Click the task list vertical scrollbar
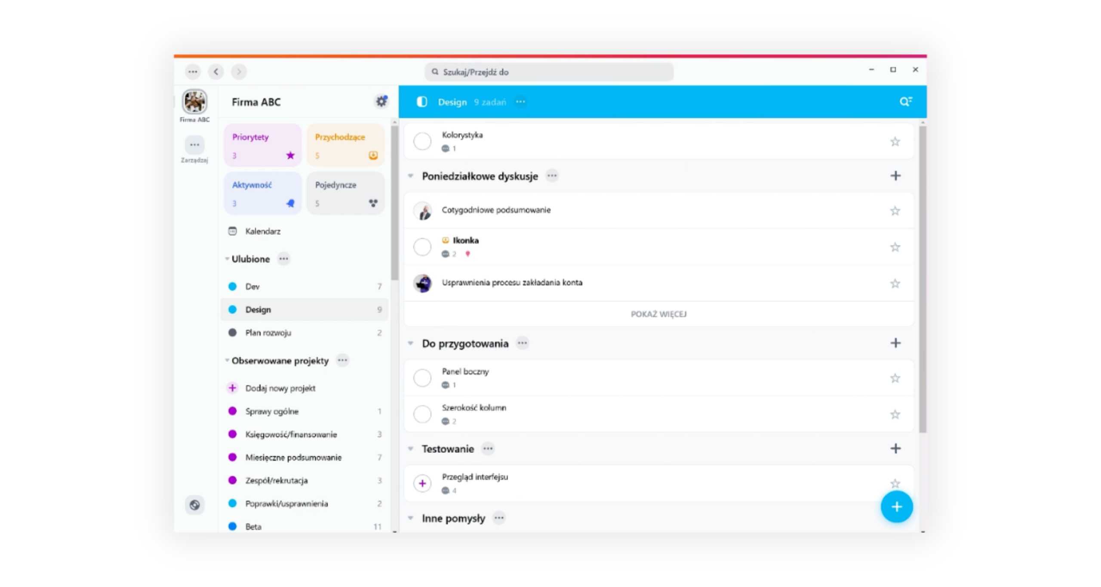Image resolution: width=1101 pixels, height=587 pixels. point(922,279)
